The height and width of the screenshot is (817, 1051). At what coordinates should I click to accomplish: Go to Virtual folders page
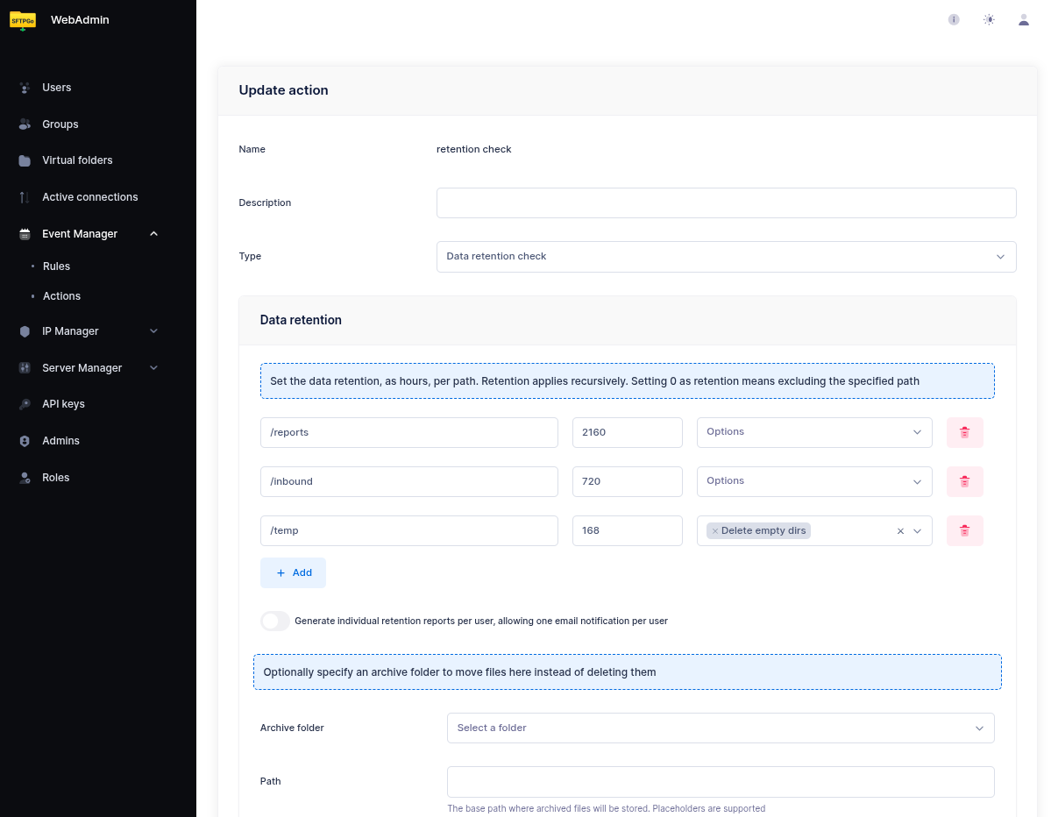[77, 160]
